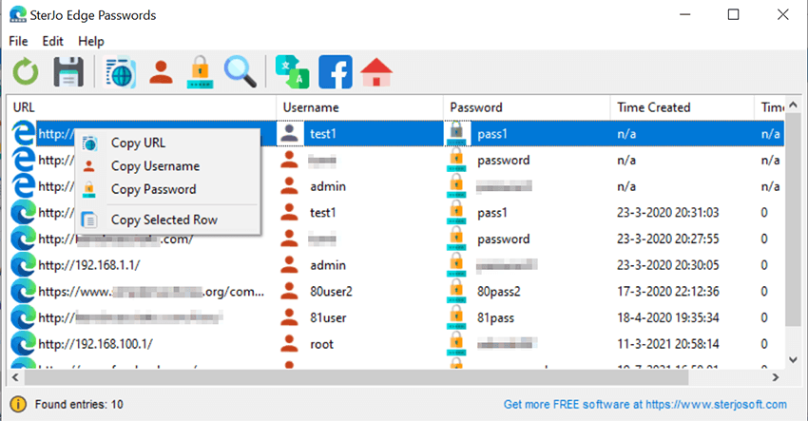The height and width of the screenshot is (421, 808).
Task: Click the Language translate toolbar icon
Action: pos(292,72)
